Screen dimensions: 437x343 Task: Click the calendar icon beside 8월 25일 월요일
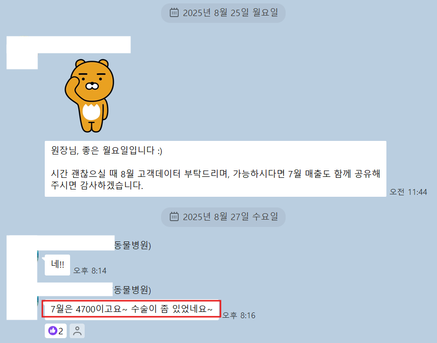click(x=174, y=13)
